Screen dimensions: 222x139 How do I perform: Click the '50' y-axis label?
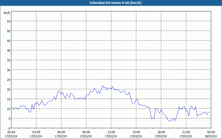pyautogui.click(x=9, y=31)
